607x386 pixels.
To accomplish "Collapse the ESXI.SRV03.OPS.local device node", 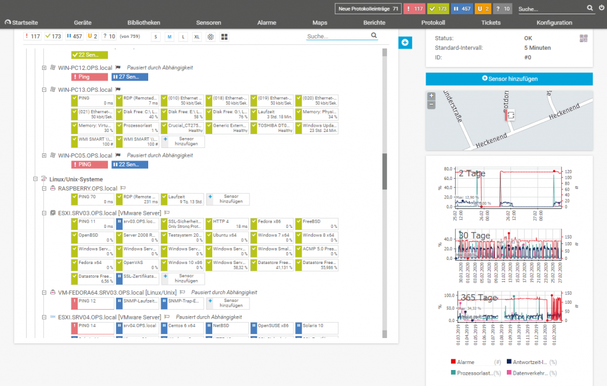I will pos(44,213).
